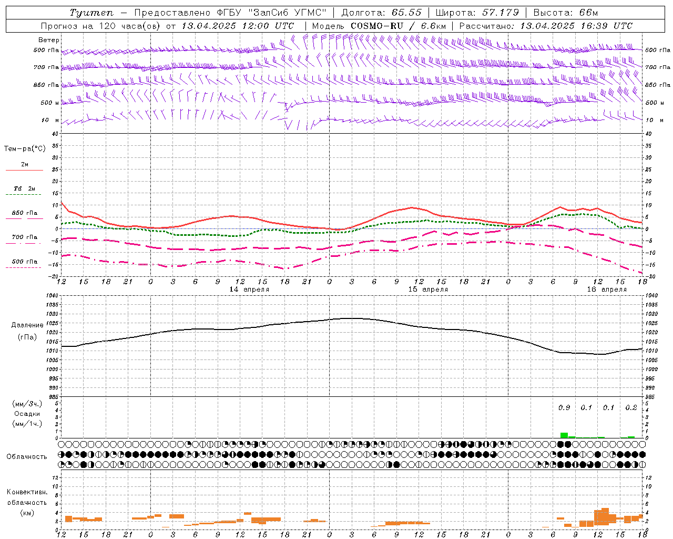Click the 'Долгота: 65.55' longitude value
Image resolution: width=673 pixels, height=539 pixels.
point(381,13)
